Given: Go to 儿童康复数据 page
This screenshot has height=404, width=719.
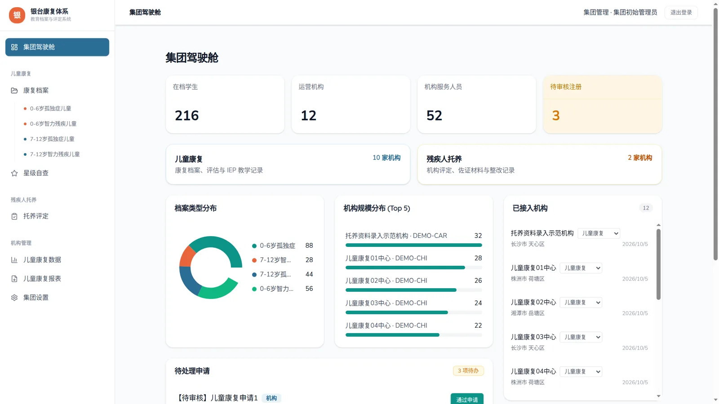Looking at the screenshot, I should [57, 260].
